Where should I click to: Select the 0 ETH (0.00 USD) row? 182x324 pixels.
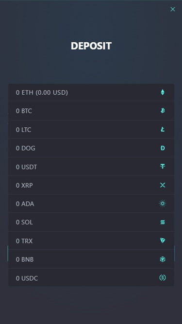coord(91,92)
